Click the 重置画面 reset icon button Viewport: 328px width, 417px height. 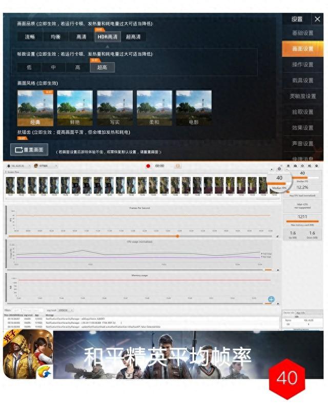pos(29,150)
